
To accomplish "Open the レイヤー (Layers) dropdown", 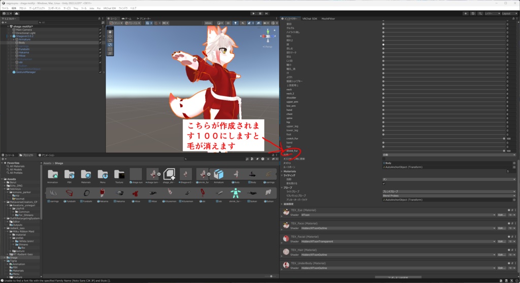I will coord(492,14).
